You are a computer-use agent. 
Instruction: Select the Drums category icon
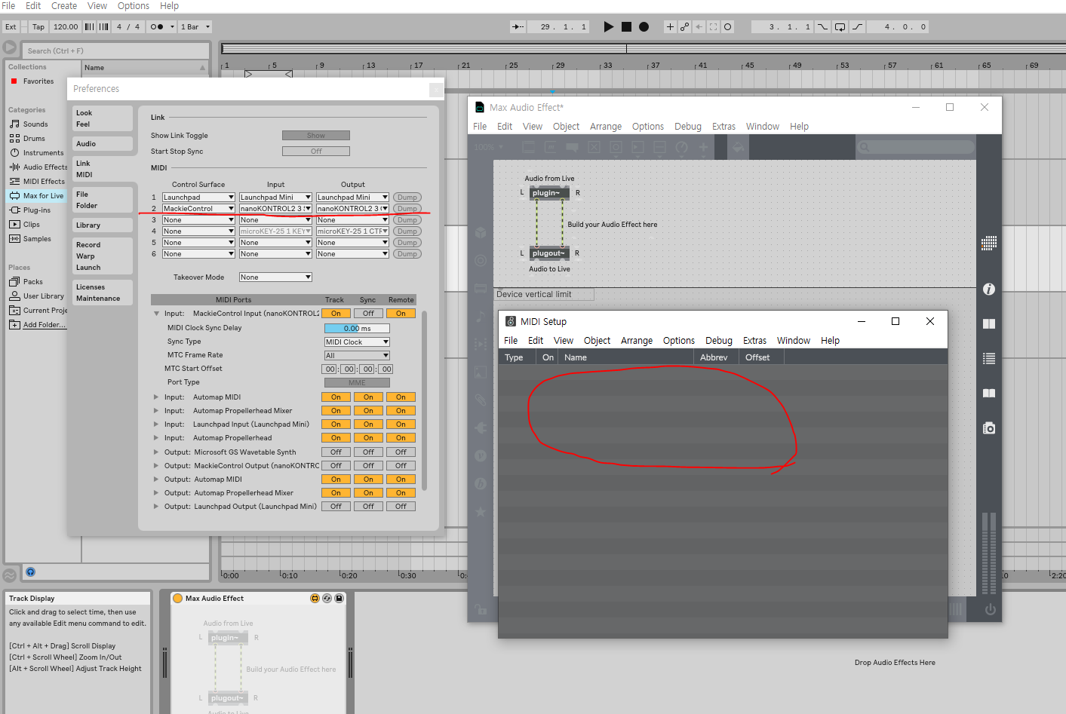tap(14, 138)
